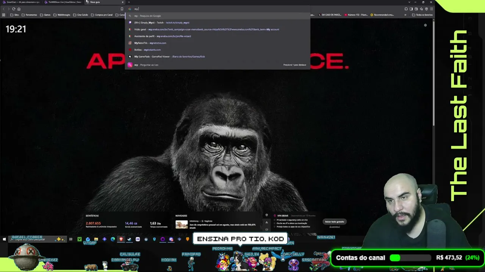Click the 2.807.655 trackers blocked statistic

pyautogui.click(x=93, y=223)
